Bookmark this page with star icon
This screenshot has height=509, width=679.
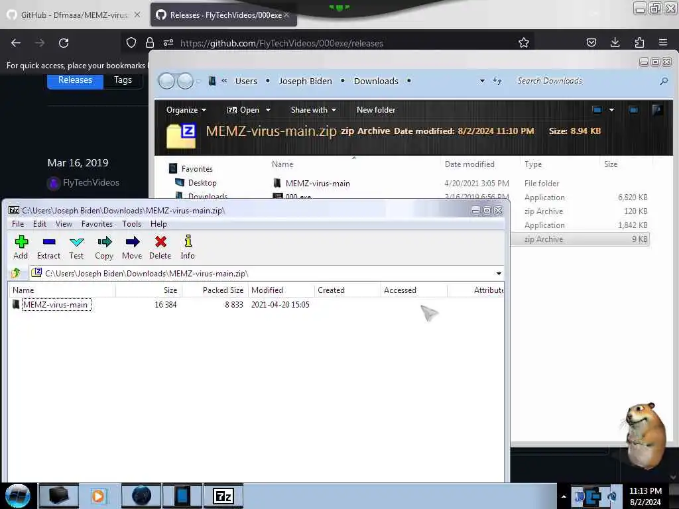(524, 42)
